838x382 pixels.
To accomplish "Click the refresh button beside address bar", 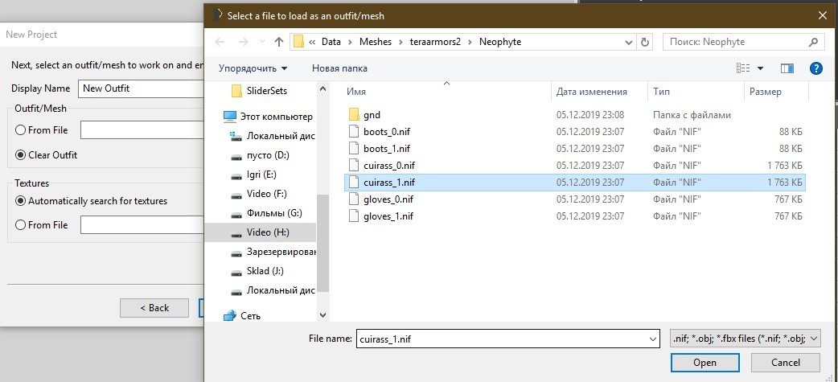I will (644, 41).
